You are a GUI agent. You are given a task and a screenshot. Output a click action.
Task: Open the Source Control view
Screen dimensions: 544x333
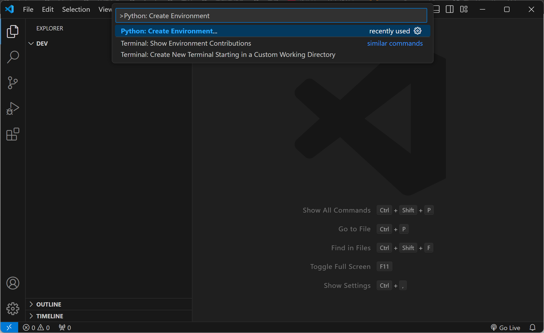(x=13, y=83)
